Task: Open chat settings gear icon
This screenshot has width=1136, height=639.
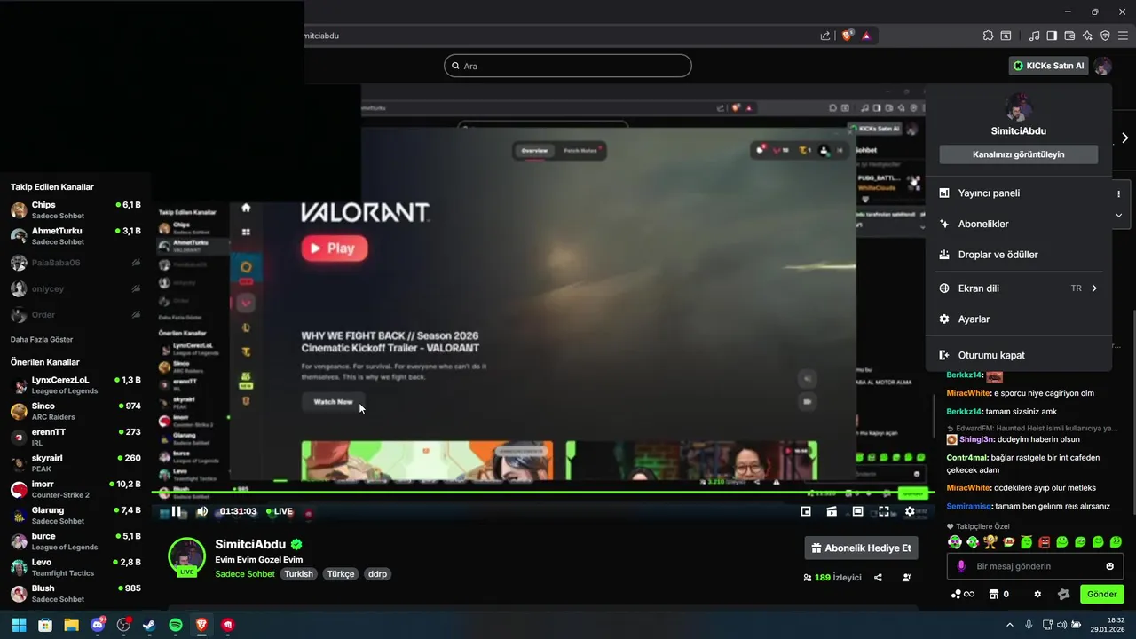Action: click(1037, 594)
